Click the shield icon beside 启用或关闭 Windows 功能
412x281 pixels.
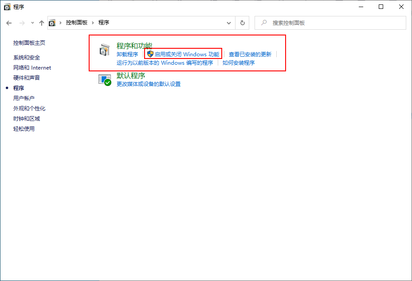(150, 54)
